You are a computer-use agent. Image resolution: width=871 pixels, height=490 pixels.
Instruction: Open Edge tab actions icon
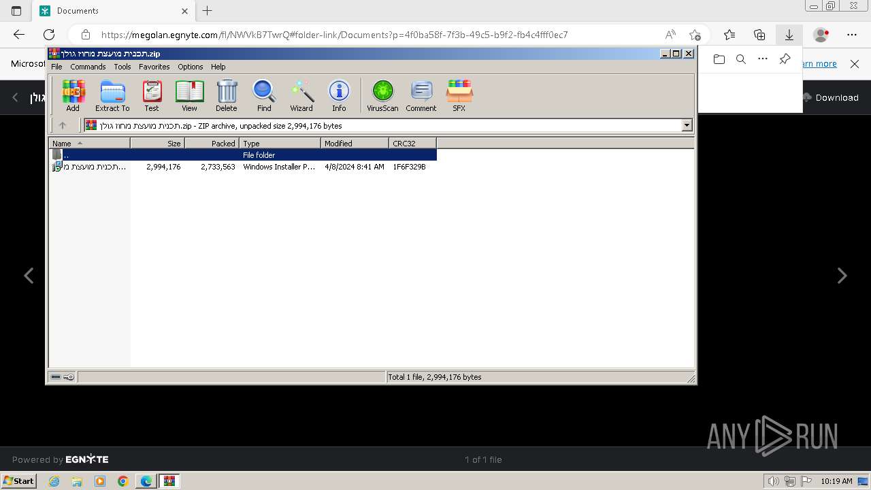tap(16, 11)
